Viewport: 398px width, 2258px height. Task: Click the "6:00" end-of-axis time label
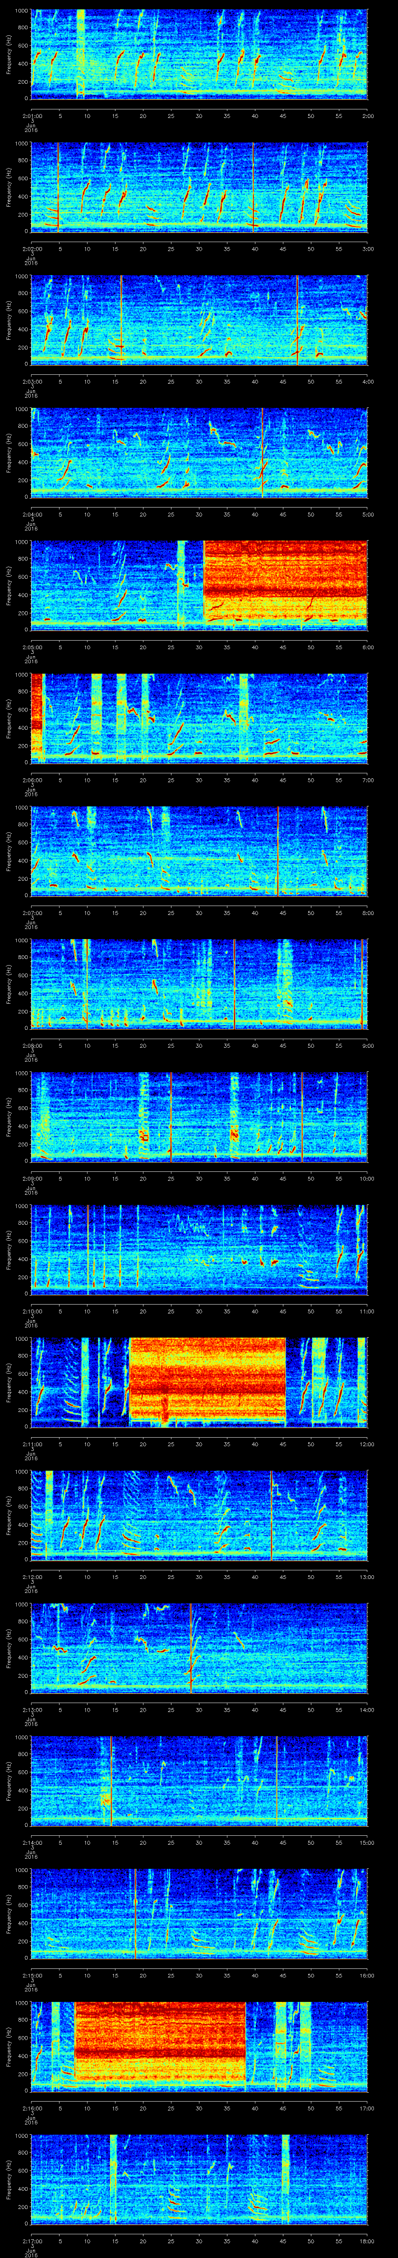click(367, 647)
